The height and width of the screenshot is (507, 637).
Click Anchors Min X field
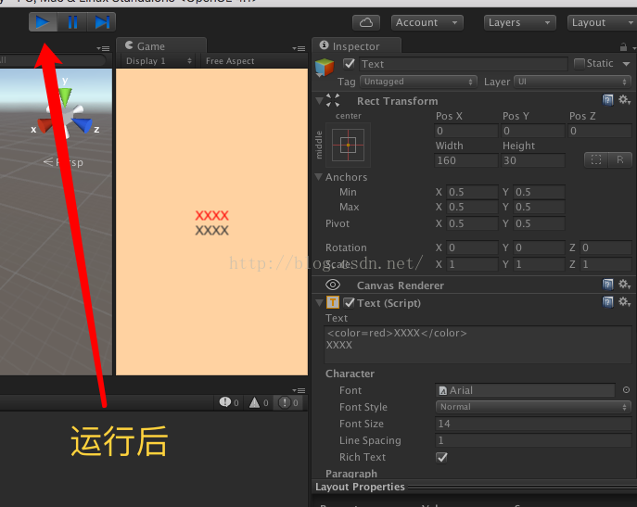click(x=472, y=192)
